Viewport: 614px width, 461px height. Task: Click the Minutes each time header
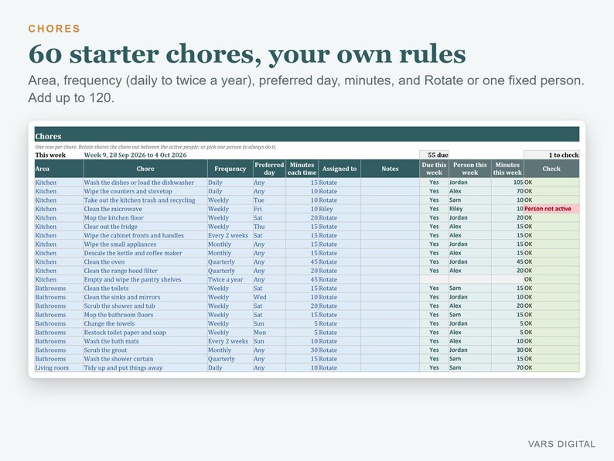302,169
